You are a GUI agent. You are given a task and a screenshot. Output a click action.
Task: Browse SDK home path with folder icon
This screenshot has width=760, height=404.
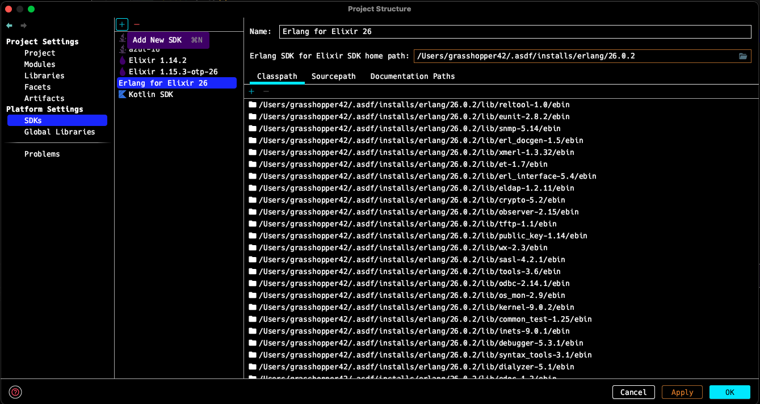pos(743,56)
